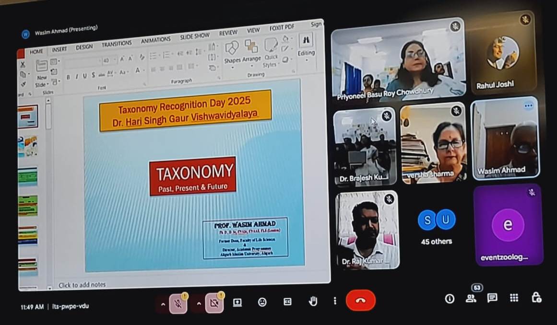Expand audio settings chevron beside microphone
The height and width of the screenshot is (325, 557).
[x=163, y=304]
